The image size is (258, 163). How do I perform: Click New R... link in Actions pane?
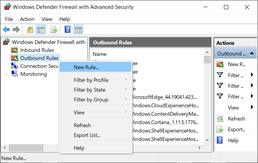click(x=236, y=64)
